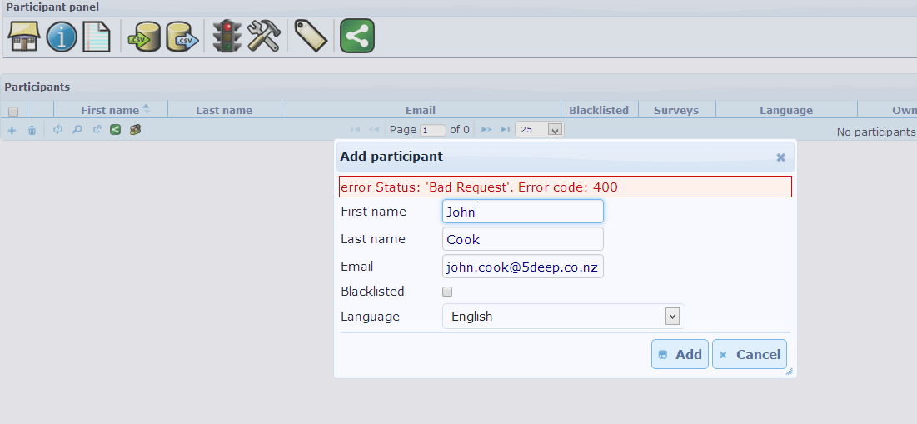Click the Add button

tap(680, 354)
